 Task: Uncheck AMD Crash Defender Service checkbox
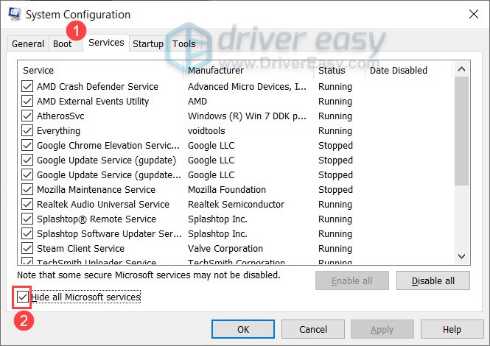click(x=27, y=86)
